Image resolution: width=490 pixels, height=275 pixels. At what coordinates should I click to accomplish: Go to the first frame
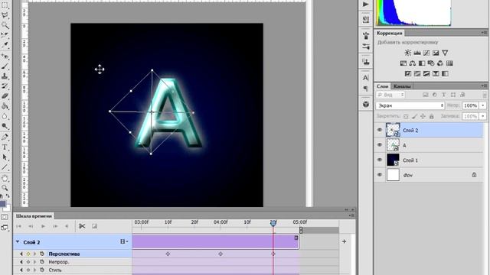18,226
